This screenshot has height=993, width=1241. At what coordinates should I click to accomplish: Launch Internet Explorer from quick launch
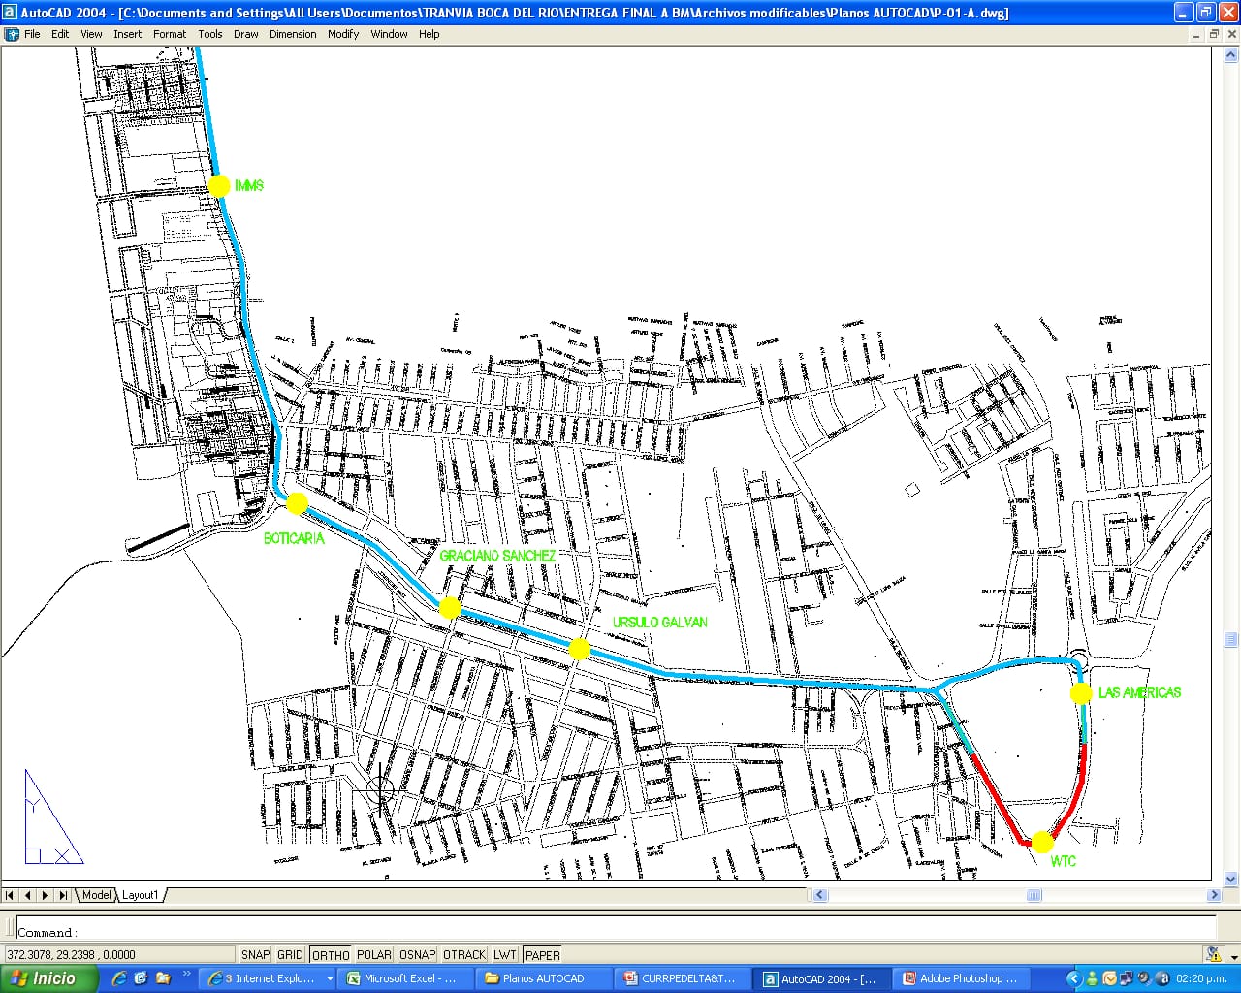[x=119, y=978]
